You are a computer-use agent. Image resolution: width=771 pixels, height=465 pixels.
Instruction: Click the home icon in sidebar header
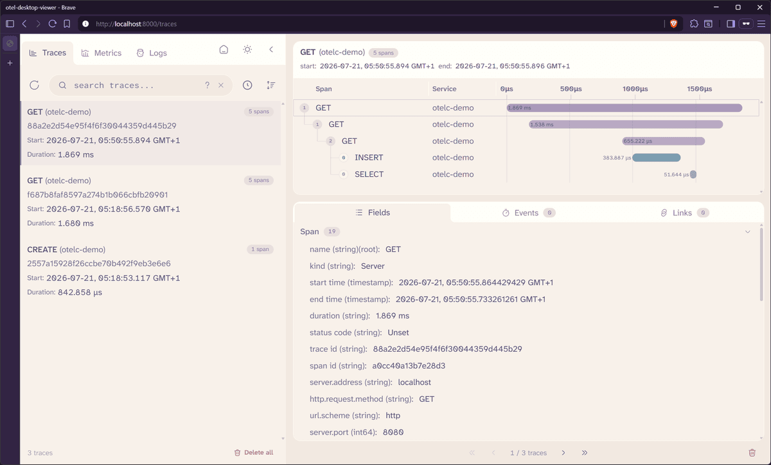pos(224,50)
